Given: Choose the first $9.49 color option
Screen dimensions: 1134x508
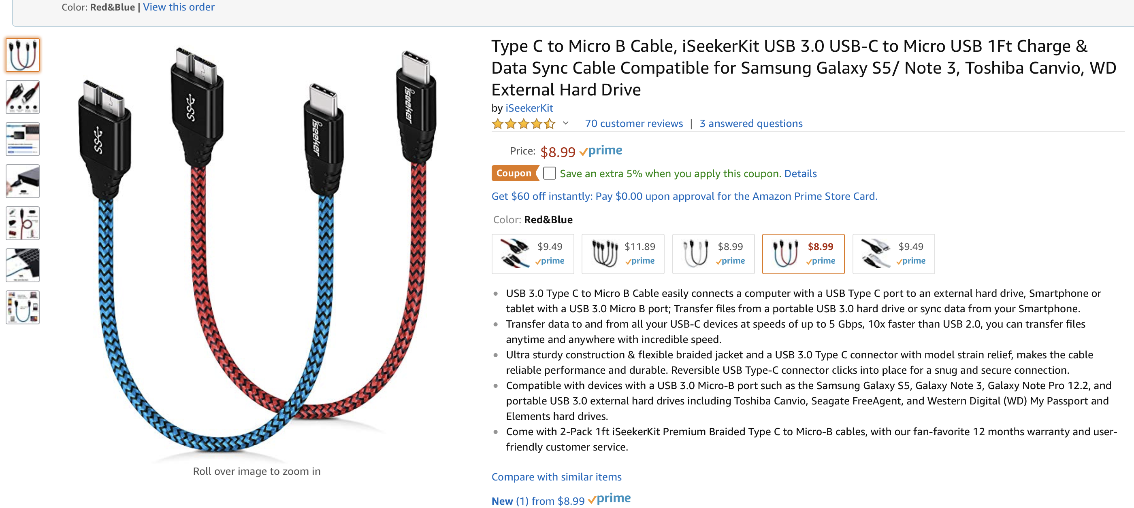Looking at the screenshot, I should point(533,254).
